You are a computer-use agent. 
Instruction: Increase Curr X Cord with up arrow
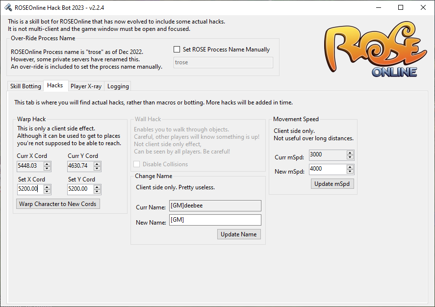coord(47,164)
